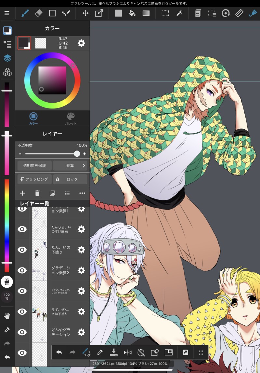Choose the dot/curve pen tool
The image size is (260, 373).
point(66,13)
